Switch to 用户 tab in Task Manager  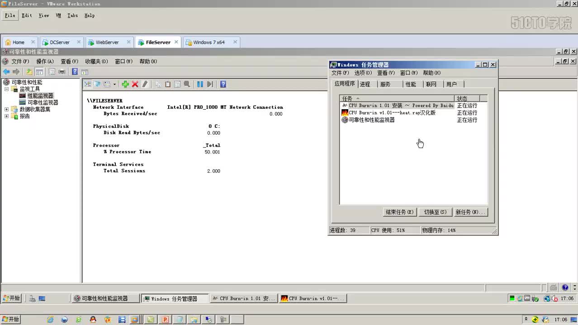451,84
